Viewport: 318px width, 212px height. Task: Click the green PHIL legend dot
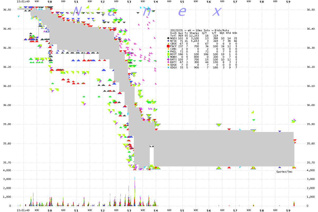pyautogui.click(x=168, y=52)
